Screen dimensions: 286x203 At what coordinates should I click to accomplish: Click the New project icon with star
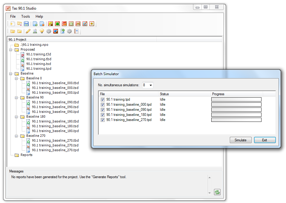[13, 24]
